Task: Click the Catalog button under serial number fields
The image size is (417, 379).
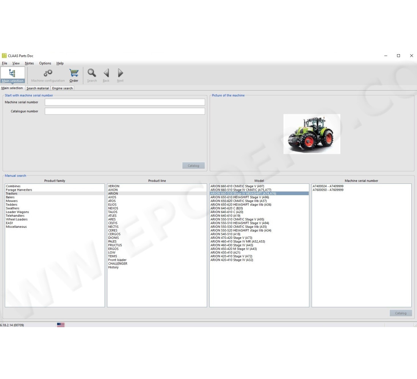Action: pyautogui.click(x=193, y=165)
